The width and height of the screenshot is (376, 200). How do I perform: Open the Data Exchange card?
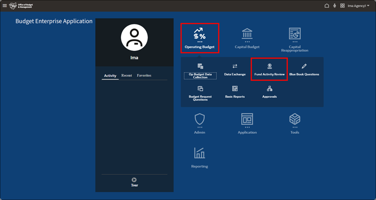pos(235,70)
